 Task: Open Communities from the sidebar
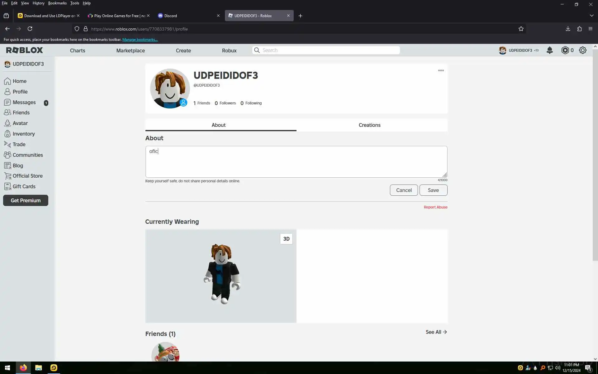tap(27, 155)
